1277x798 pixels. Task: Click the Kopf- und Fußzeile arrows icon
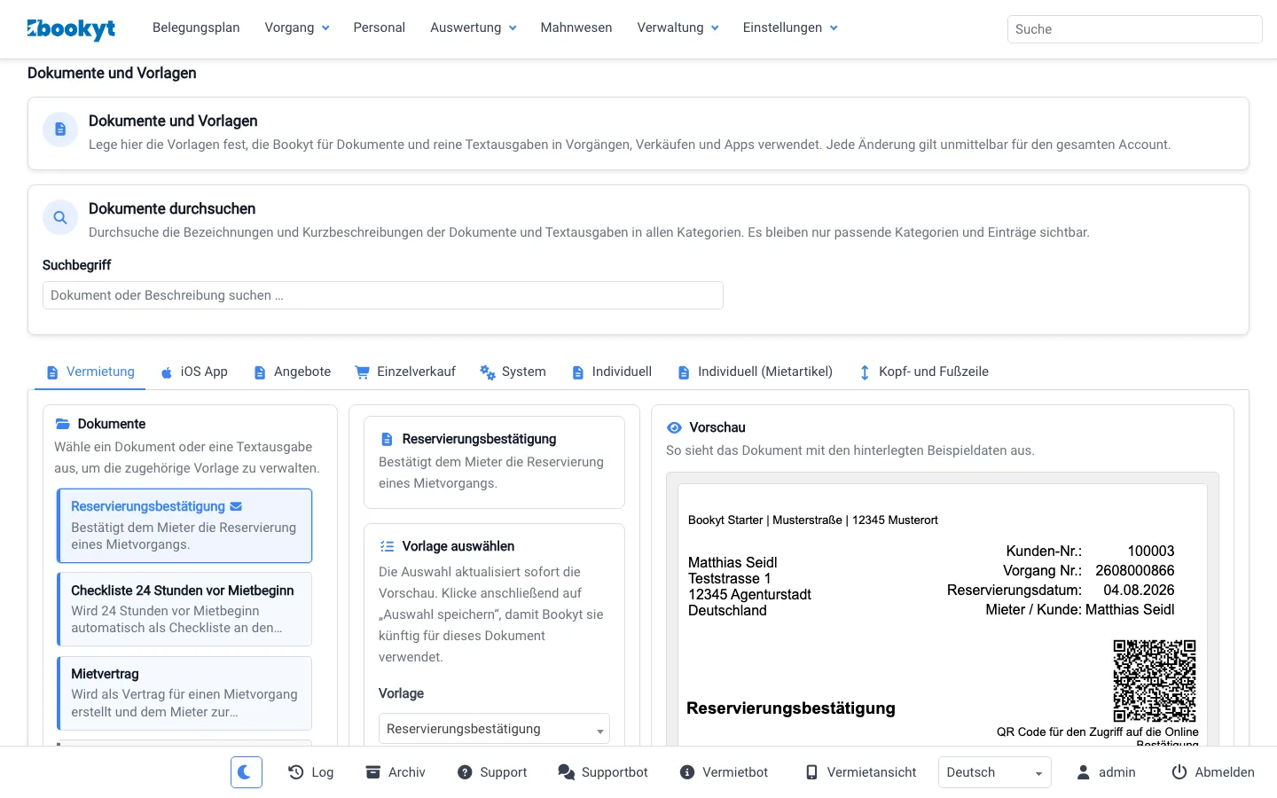pyautogui.click(x=865, y=372)
